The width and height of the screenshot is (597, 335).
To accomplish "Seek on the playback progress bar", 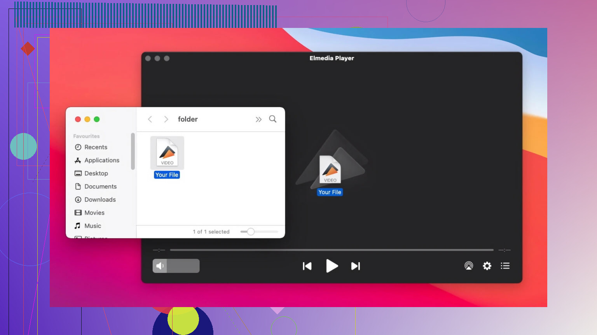I will click(332, 250).
